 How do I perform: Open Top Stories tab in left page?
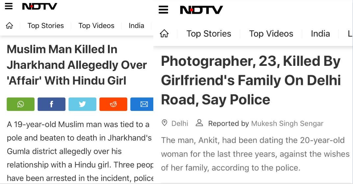point(45,26)
